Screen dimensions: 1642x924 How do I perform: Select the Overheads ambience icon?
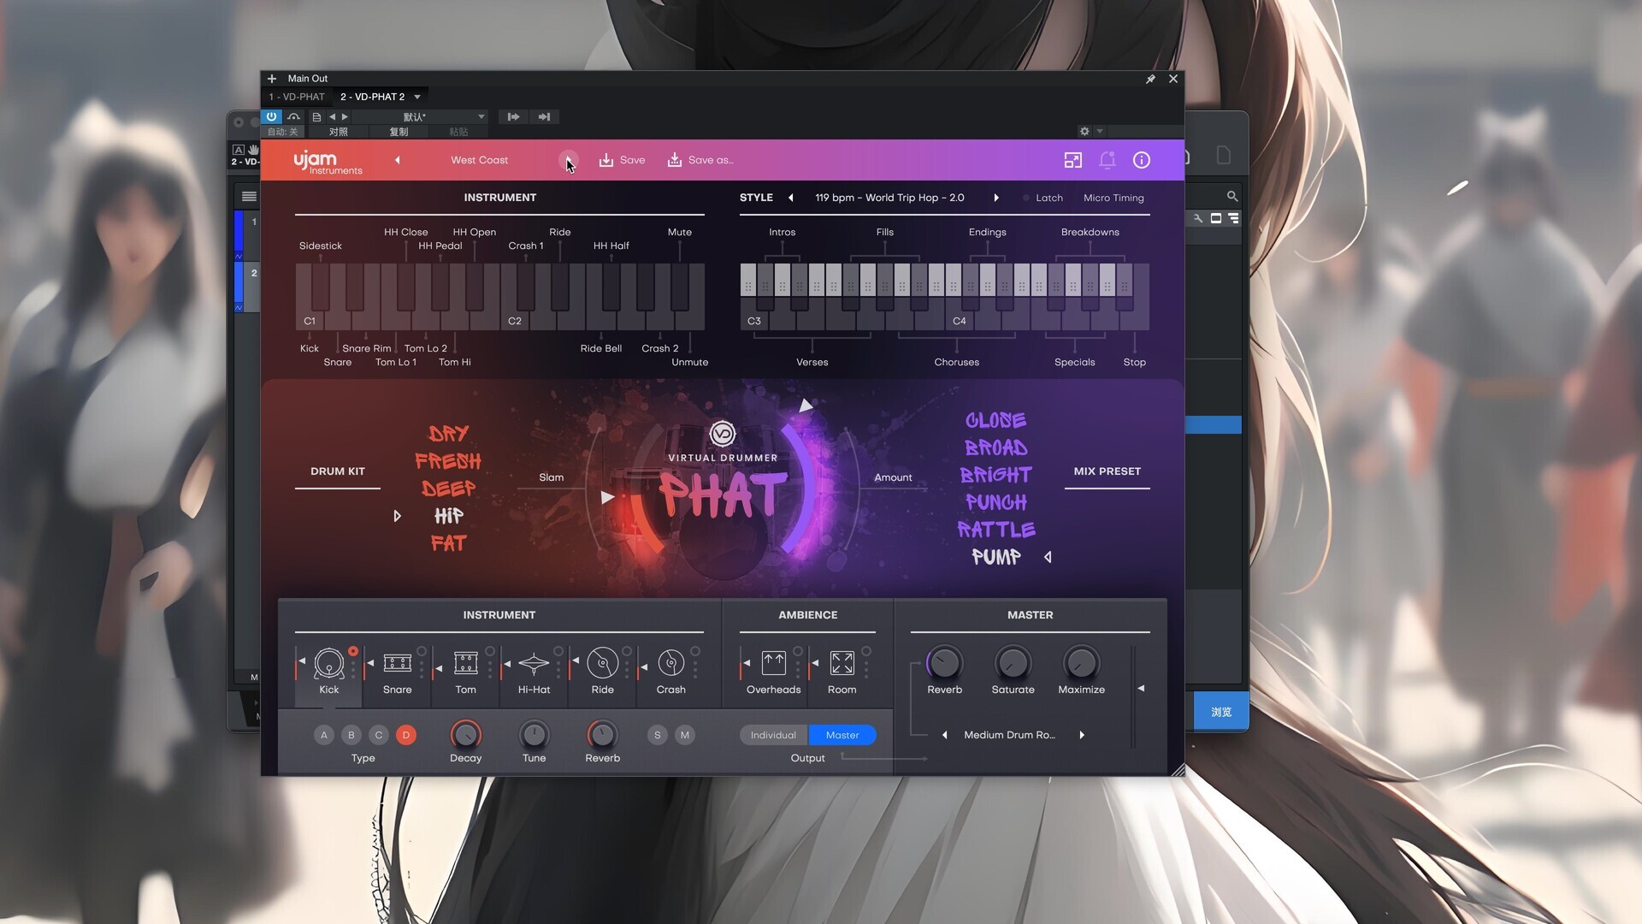coord(774,663)
